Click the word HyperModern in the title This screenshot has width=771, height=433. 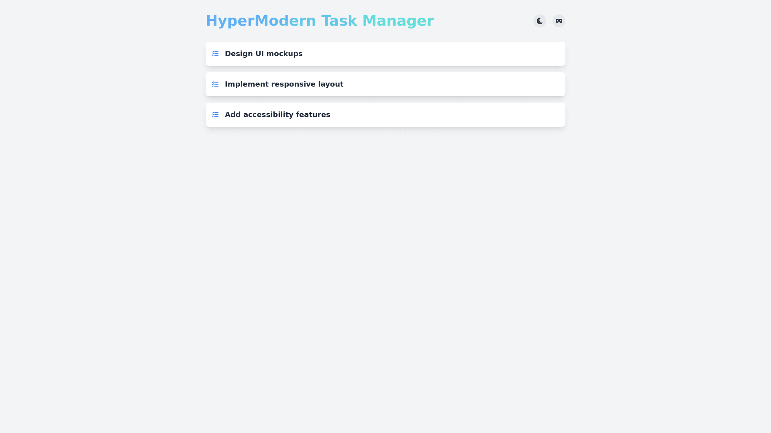261,21
